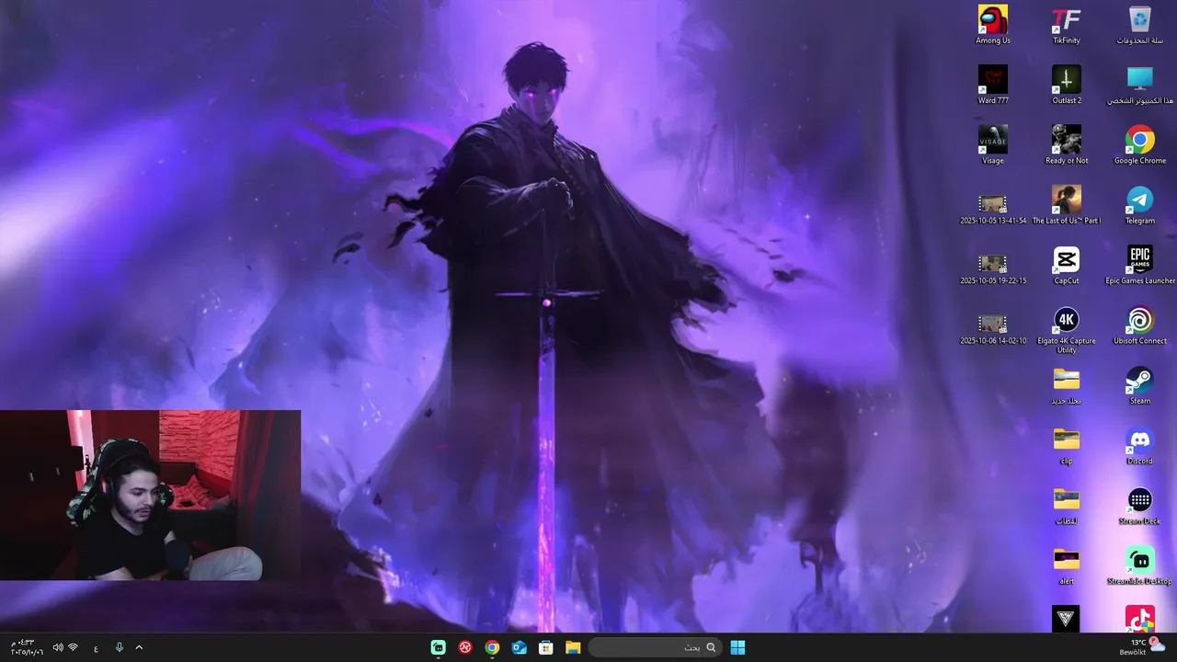Launch the Ready or Not shortcut

1067,145
